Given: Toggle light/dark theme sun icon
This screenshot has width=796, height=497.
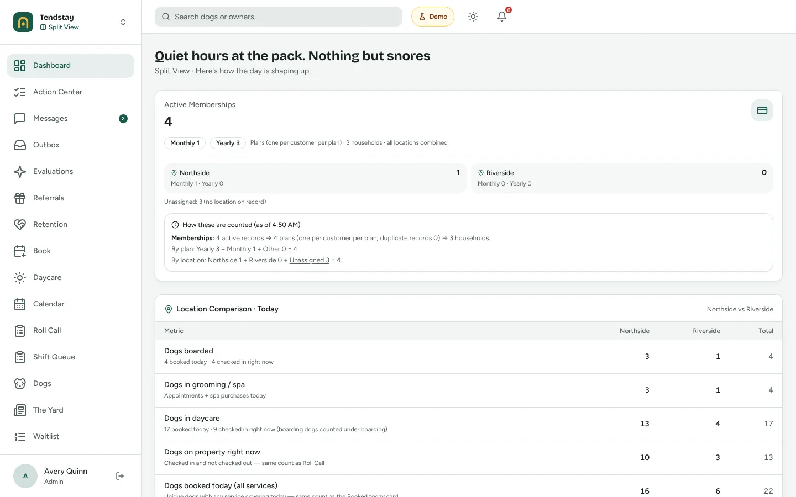Looking at the screenshot, I should pos(473,17).
